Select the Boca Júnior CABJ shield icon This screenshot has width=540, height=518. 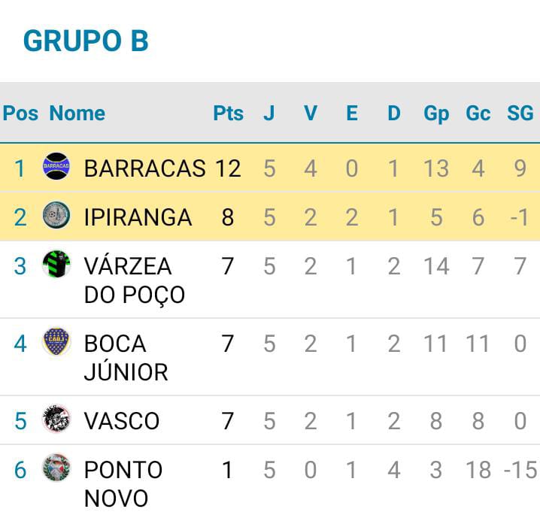[56, 341]
